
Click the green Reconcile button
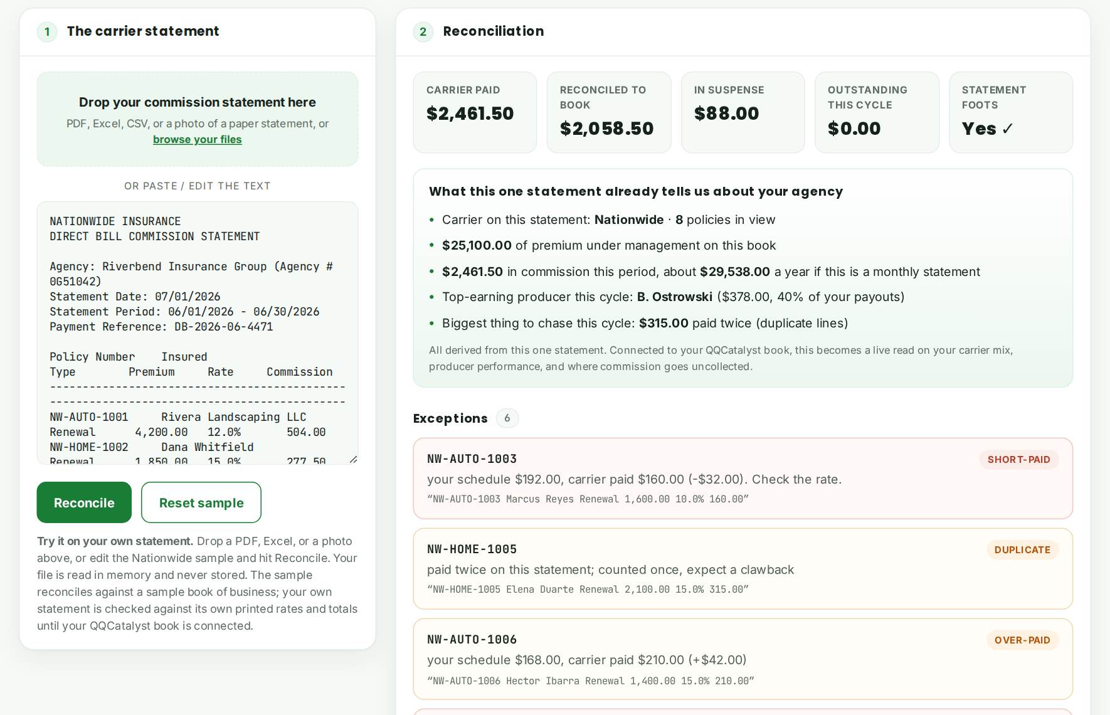(84, 502)
